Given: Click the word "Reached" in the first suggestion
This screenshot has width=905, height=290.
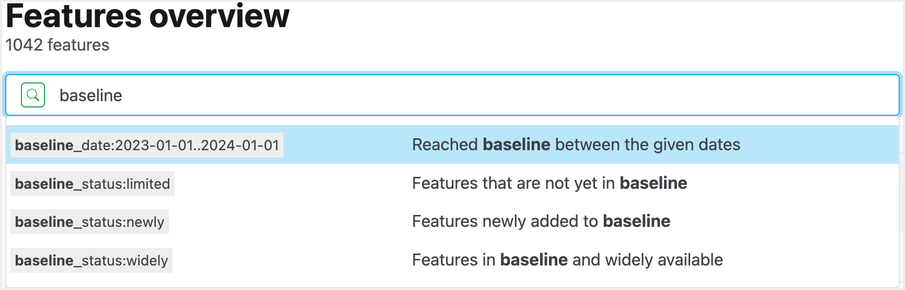Looking at the screenshot, I should 445,144.
